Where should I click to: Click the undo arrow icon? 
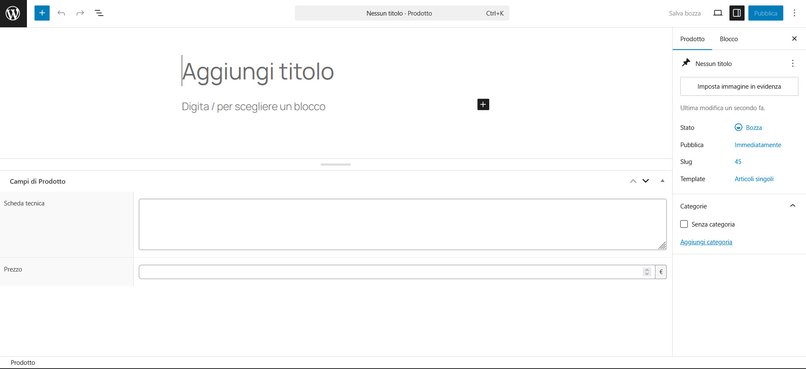click(x=61, y=13)
